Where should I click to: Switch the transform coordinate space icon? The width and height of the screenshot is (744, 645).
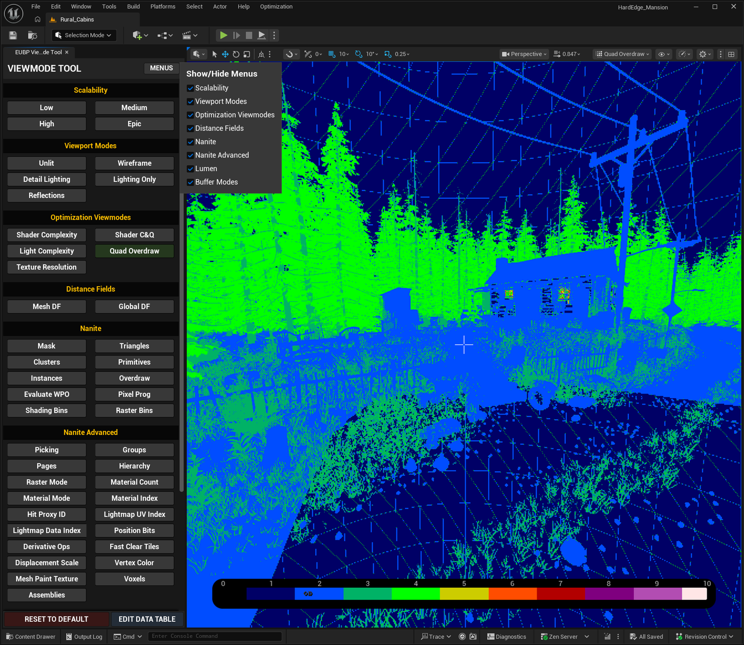[x=262, y=54]
